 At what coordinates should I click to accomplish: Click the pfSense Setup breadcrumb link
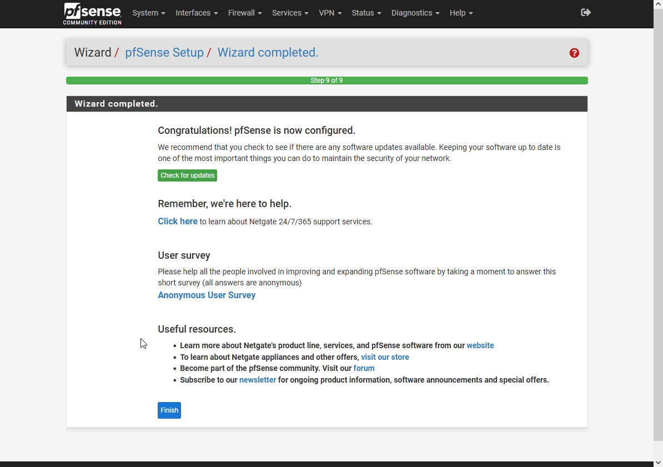click(x=164, y=52)
